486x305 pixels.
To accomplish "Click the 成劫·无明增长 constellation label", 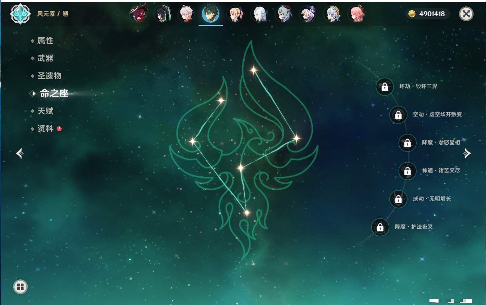I will coord(432,199).
